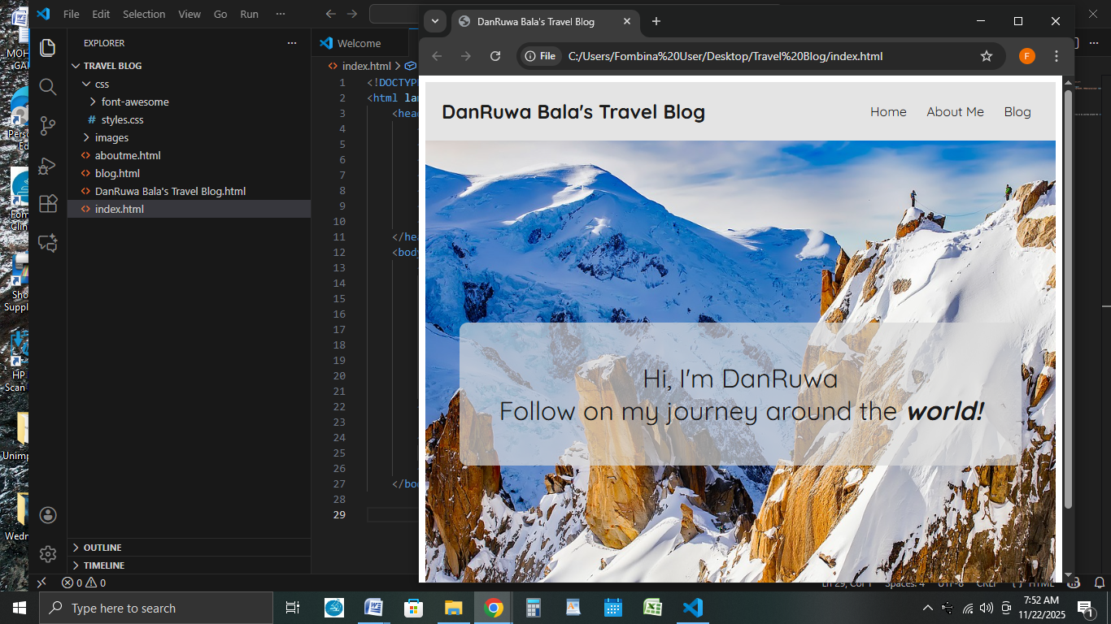Open Calculator from the taskbar

[534, 608]
